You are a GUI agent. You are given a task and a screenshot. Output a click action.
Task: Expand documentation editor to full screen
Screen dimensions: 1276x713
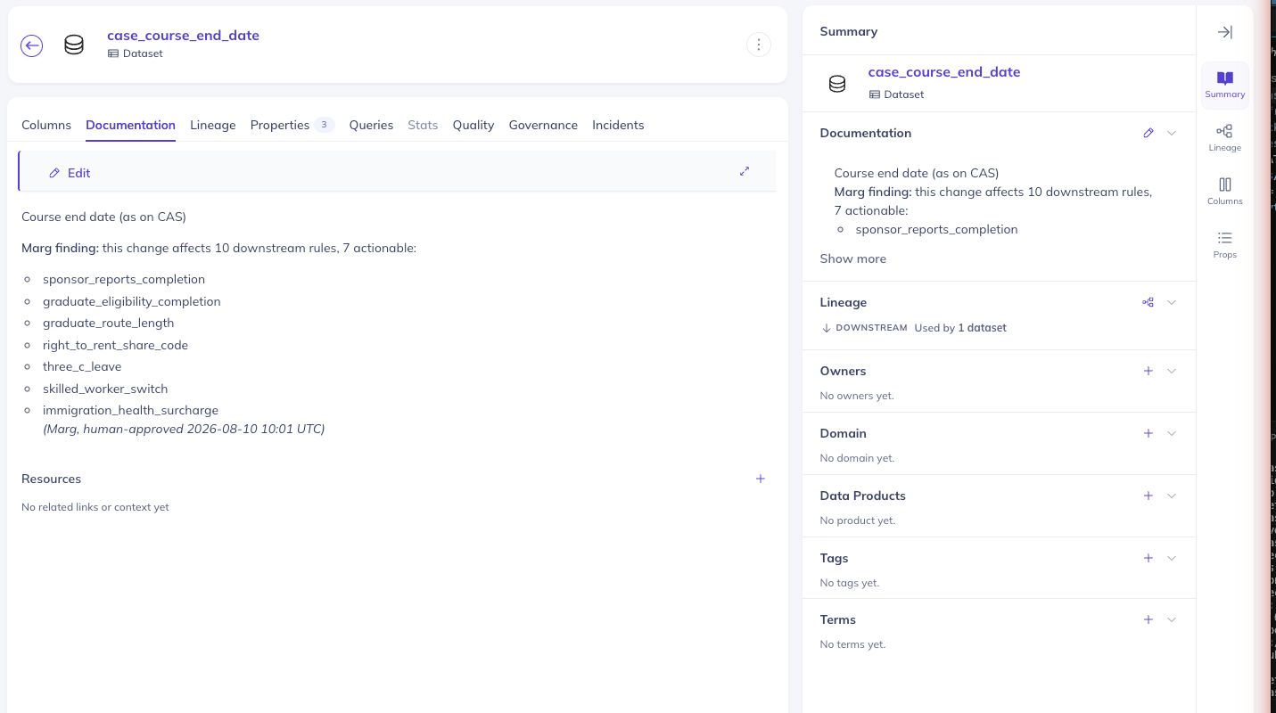coord(745,171)
